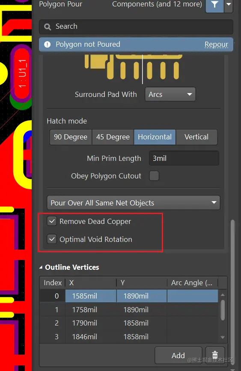Select X value 1758mil in row 1
This screenshot has height=371, width=241.
point(91,310)
